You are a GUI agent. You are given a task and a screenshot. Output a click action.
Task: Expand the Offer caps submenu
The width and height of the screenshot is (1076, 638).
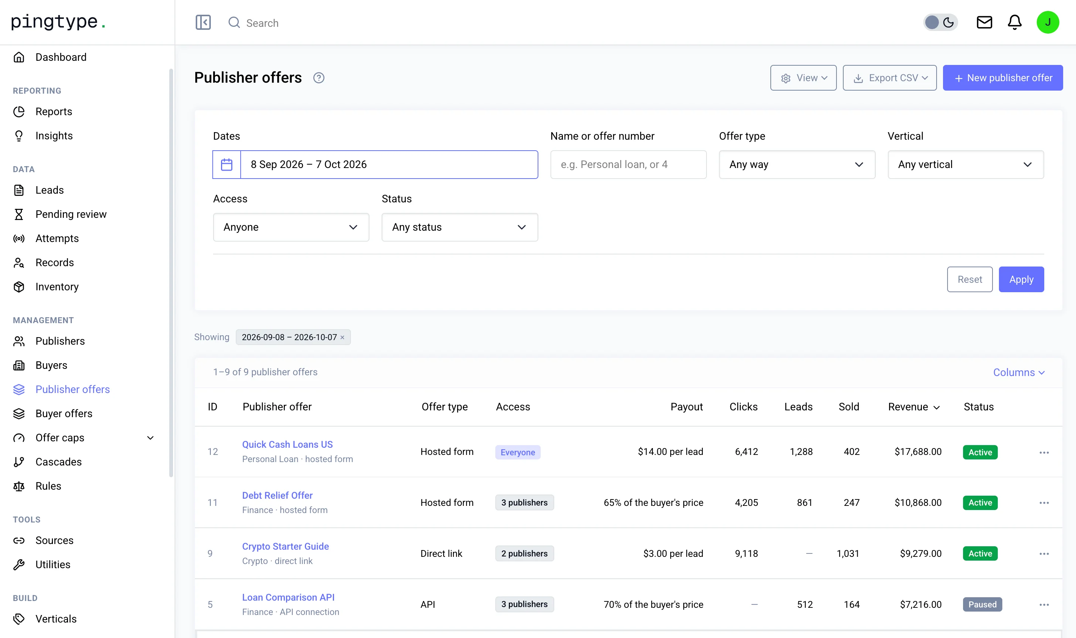[x=150, y=438]
